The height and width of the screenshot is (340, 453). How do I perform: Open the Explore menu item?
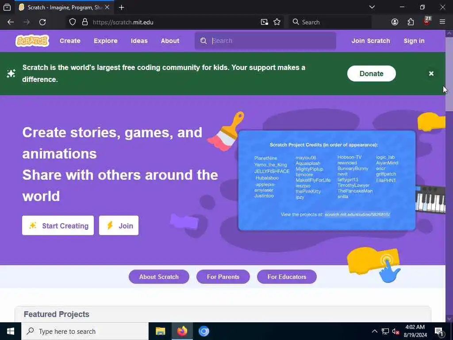(x=106, y=41)
